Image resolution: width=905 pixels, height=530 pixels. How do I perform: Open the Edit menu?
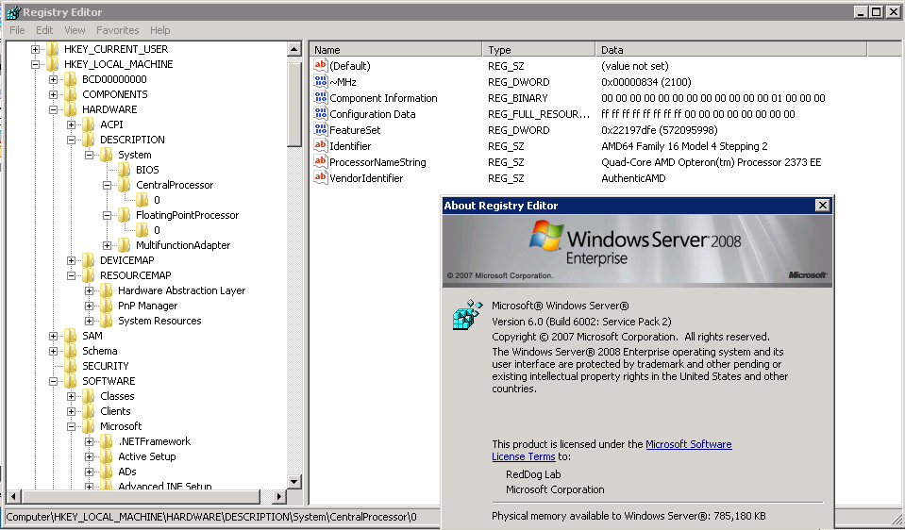(44, 30)
